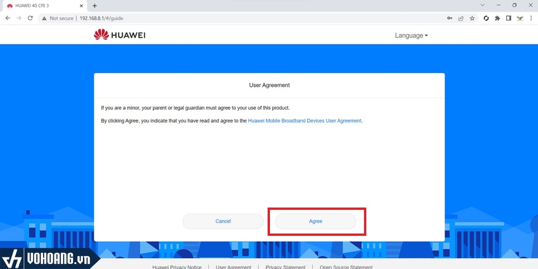Go back to previous page

7,18
